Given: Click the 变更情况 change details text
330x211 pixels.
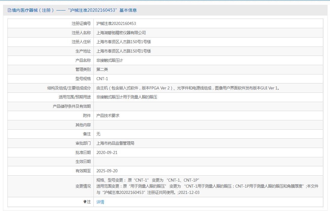Looking at the screenshot, I should [207, 186].
